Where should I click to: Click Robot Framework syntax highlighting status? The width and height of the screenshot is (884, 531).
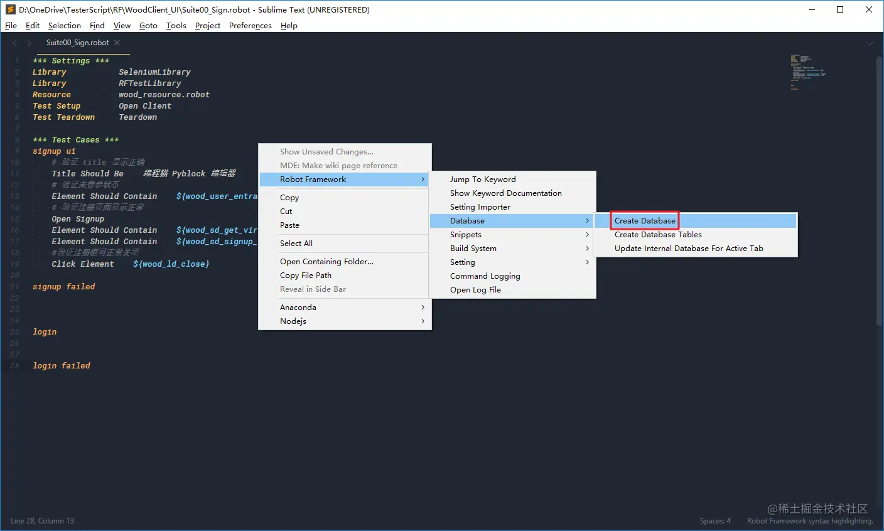point(810,521)
